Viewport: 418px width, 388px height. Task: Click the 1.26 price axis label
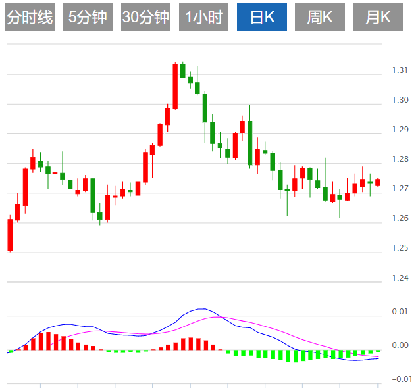[400, 218]
